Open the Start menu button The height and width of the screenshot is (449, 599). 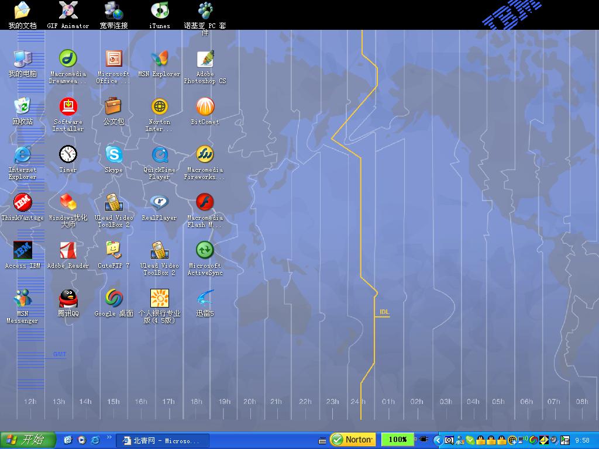click(x=28, y=440)
